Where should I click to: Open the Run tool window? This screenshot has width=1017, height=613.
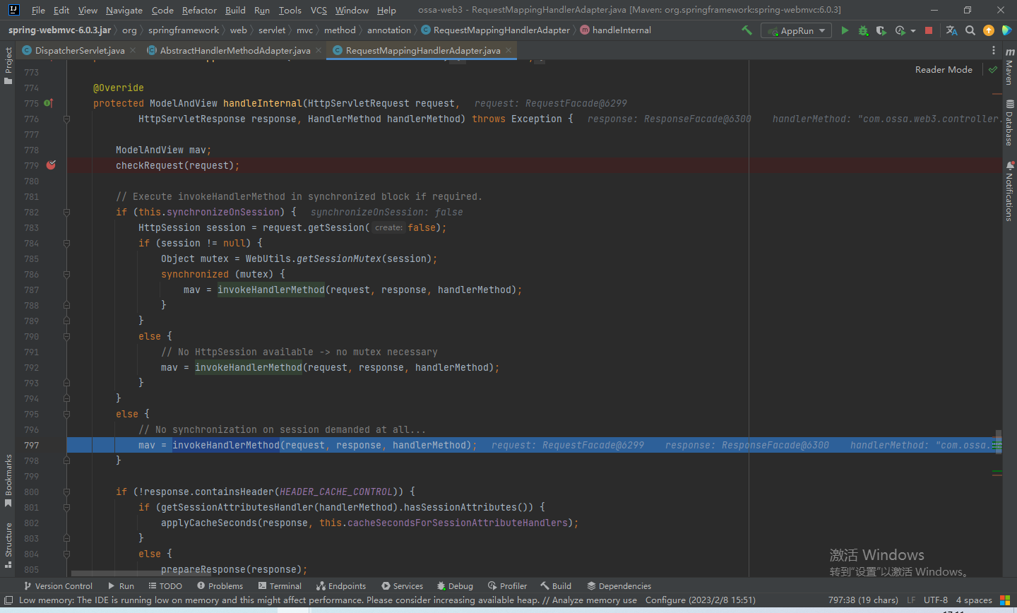(121, 586)
